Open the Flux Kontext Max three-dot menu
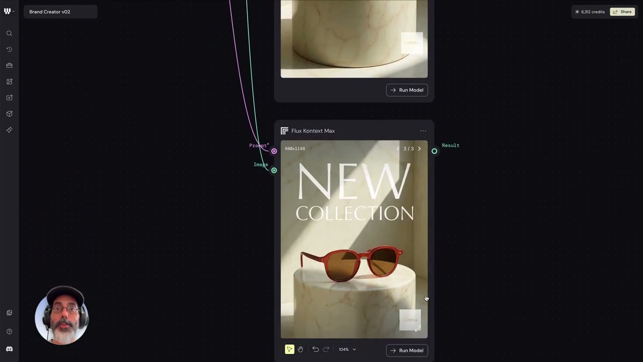This screenshot has width=643, height=362. (x=423, y=131)
